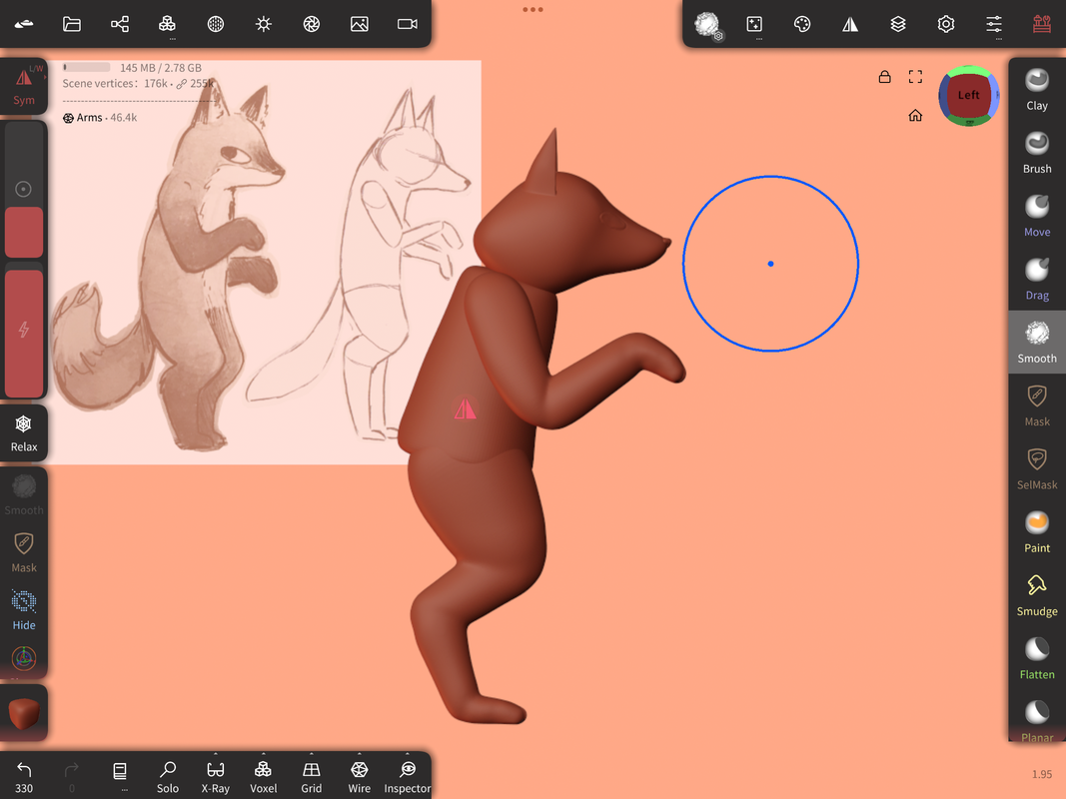Toggle Symmetry with the Sym button
1066x799 pixels.
pyautogui.click(x=24, y=86)
